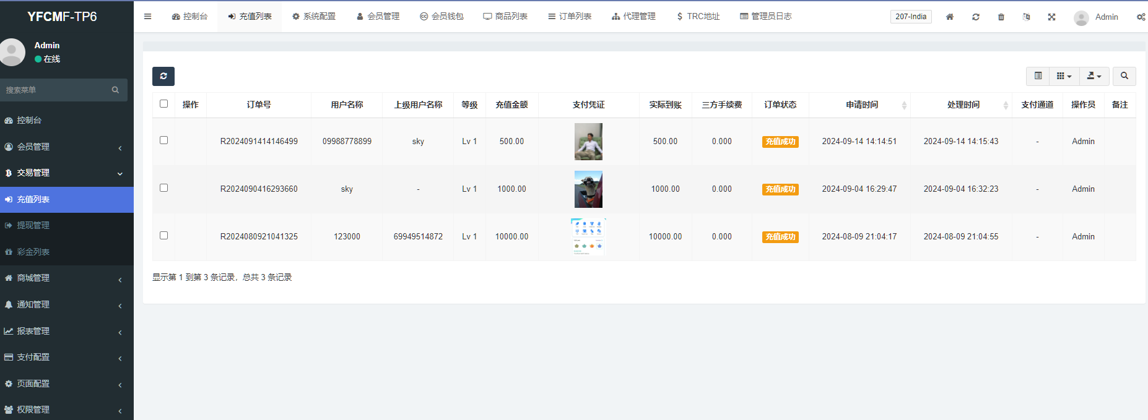Image resolution: width=1148 pixels, height=420 pixels.
Task: Switch to the 会员钱包 top tab
Action: [x=441, y=17]
